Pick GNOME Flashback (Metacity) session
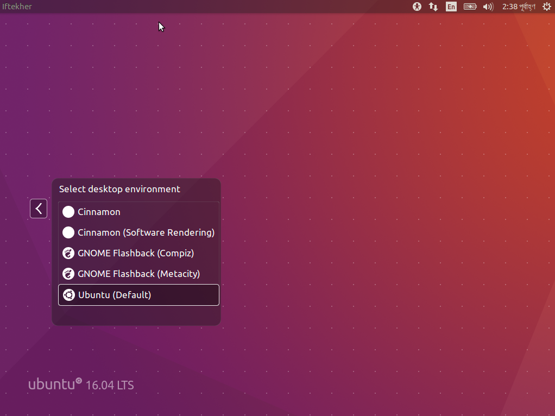 (139, 274)
